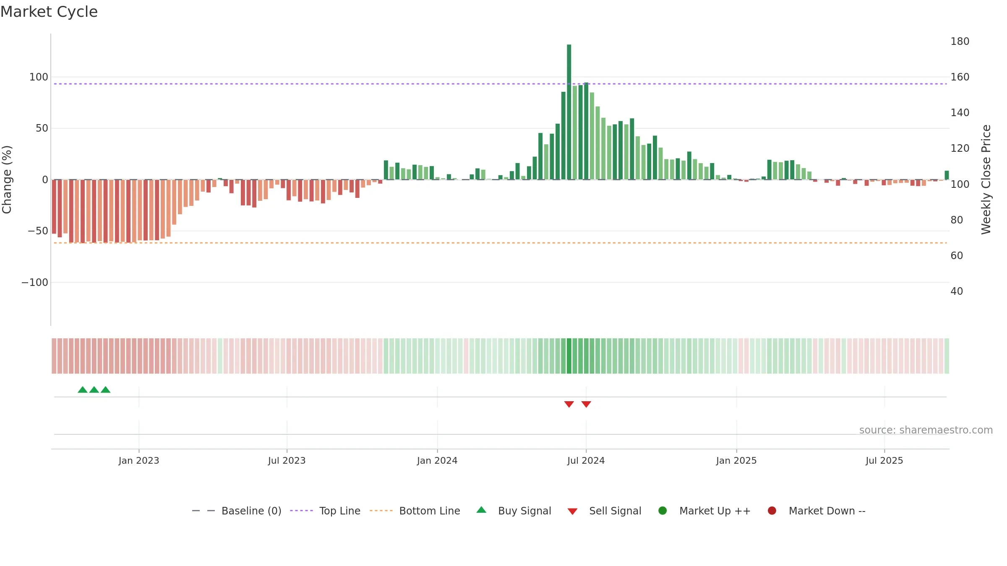This screenshot has width=1007, height=566.
Task: Click the Jan 2025 axis label
Action: click(736, 461)
